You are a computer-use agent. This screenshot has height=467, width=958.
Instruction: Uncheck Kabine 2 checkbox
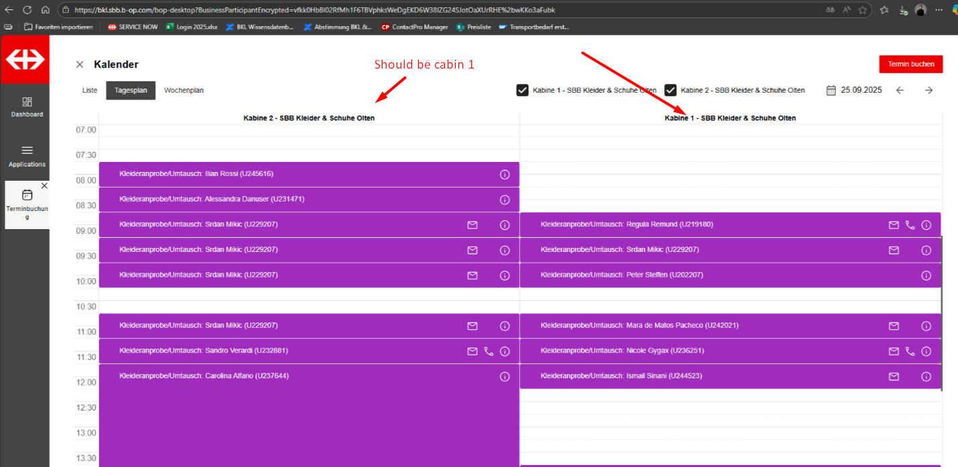tap(670, 90)
